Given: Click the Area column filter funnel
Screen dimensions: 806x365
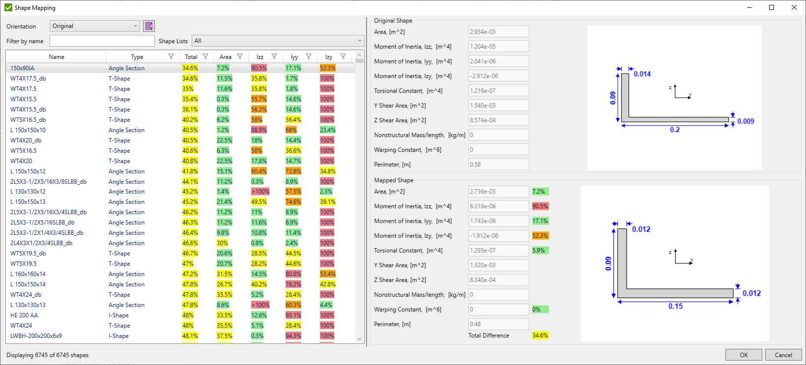Looking at the screenshot, I should 240,57.
